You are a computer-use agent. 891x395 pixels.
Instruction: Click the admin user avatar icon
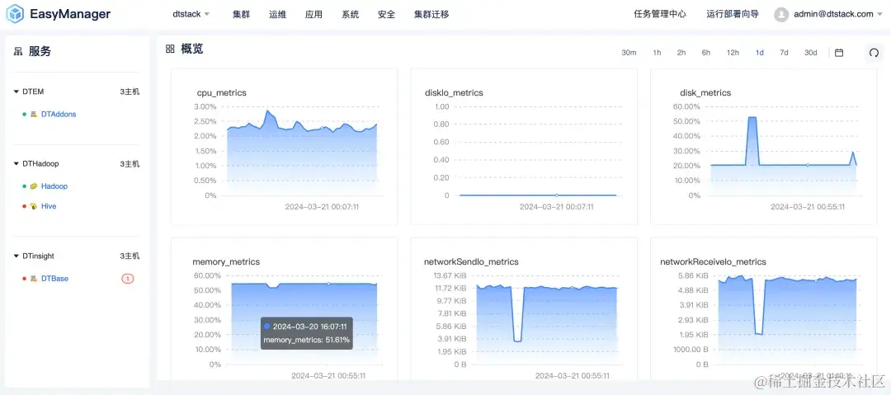click(781, 14)
